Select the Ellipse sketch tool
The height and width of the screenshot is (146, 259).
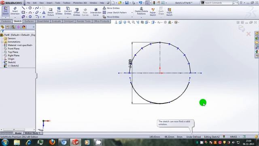coord(37,13)
